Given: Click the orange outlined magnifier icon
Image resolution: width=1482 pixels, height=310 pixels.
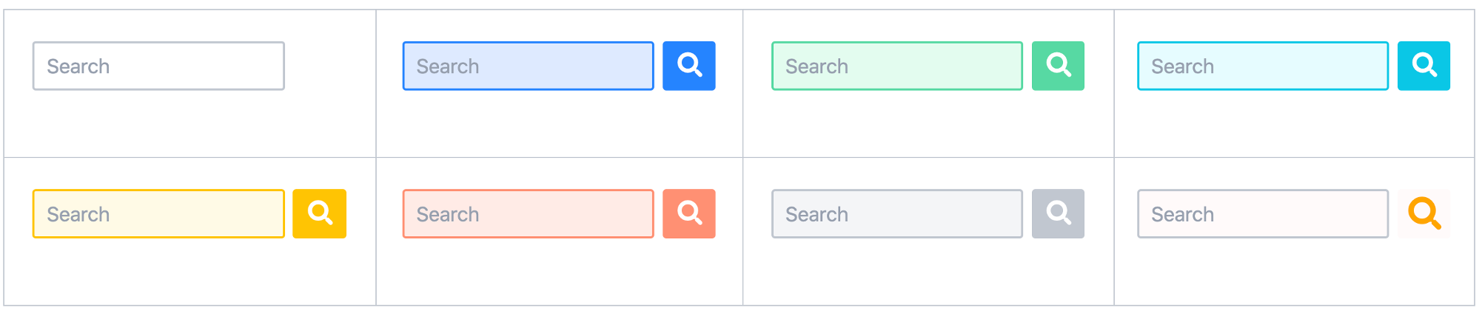Looking at the screenshot, I should click(1424, 213).
